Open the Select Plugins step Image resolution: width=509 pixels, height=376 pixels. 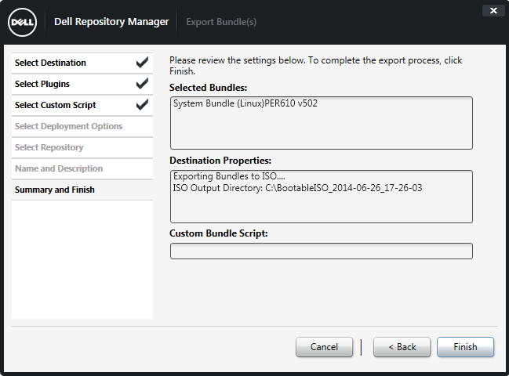[43, 84]
